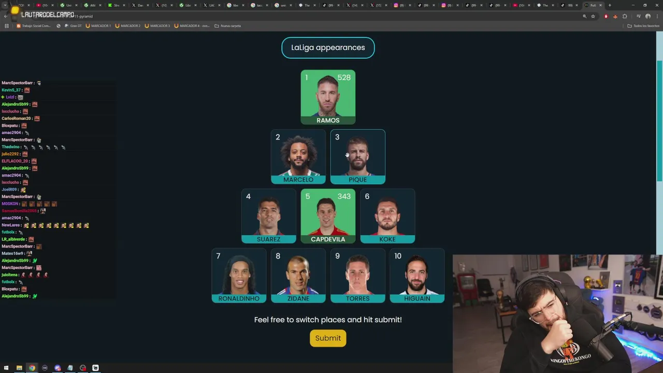Switch to the X '(14)' tab
The width and height of the screenshot is (663, 373).
(354, 5)
